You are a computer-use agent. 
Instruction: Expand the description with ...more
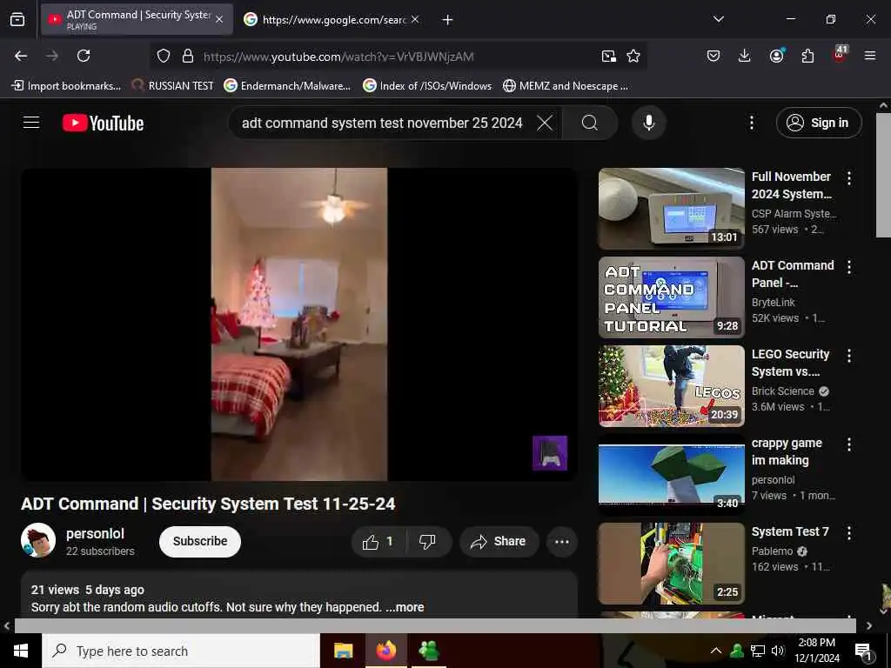pos(405,607)
